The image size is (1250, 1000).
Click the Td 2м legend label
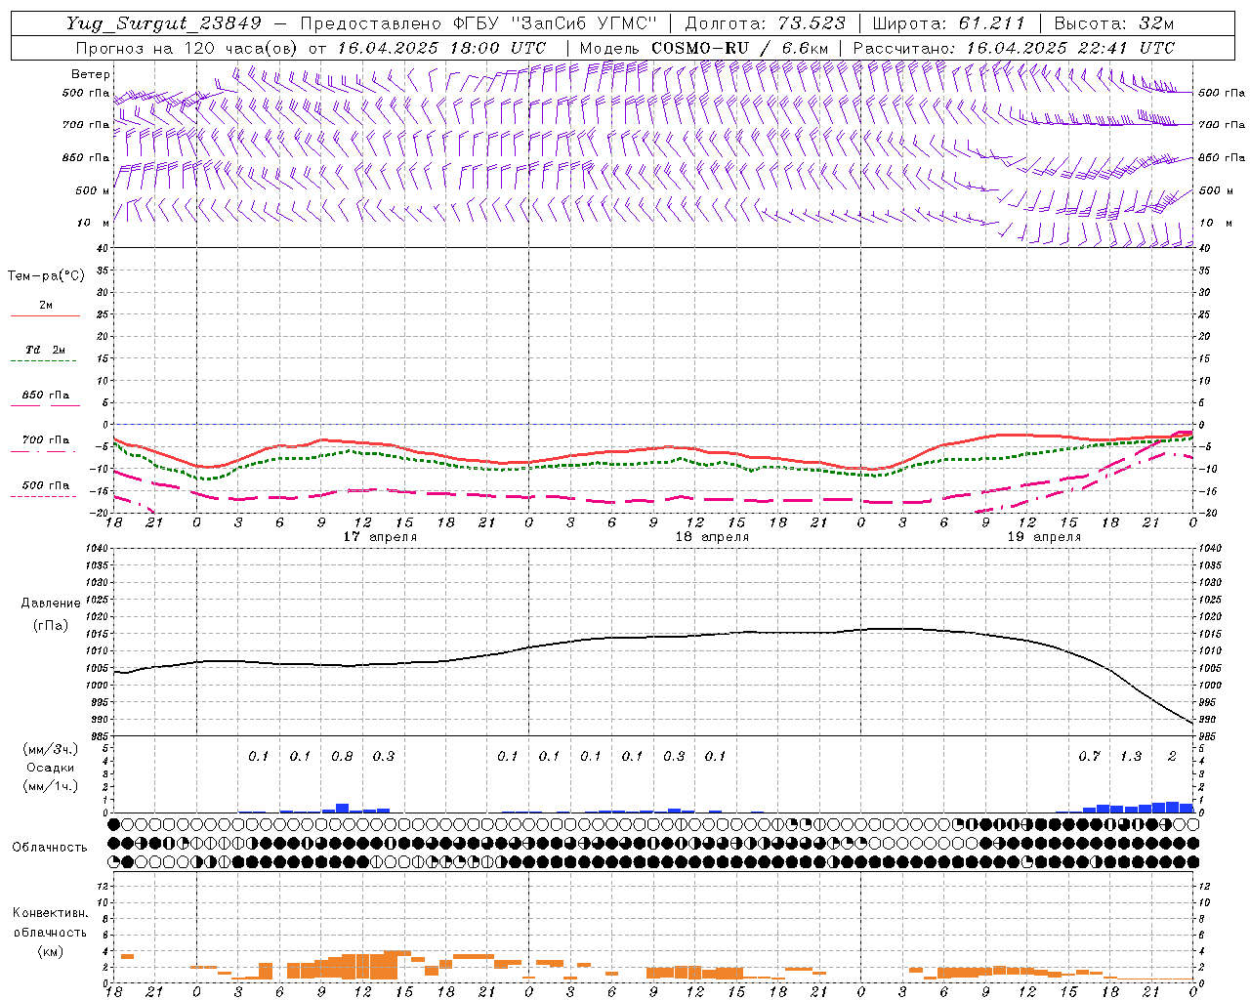45,350
